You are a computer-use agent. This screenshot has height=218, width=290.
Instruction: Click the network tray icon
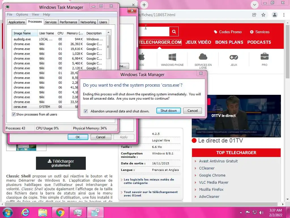[255, 212]
